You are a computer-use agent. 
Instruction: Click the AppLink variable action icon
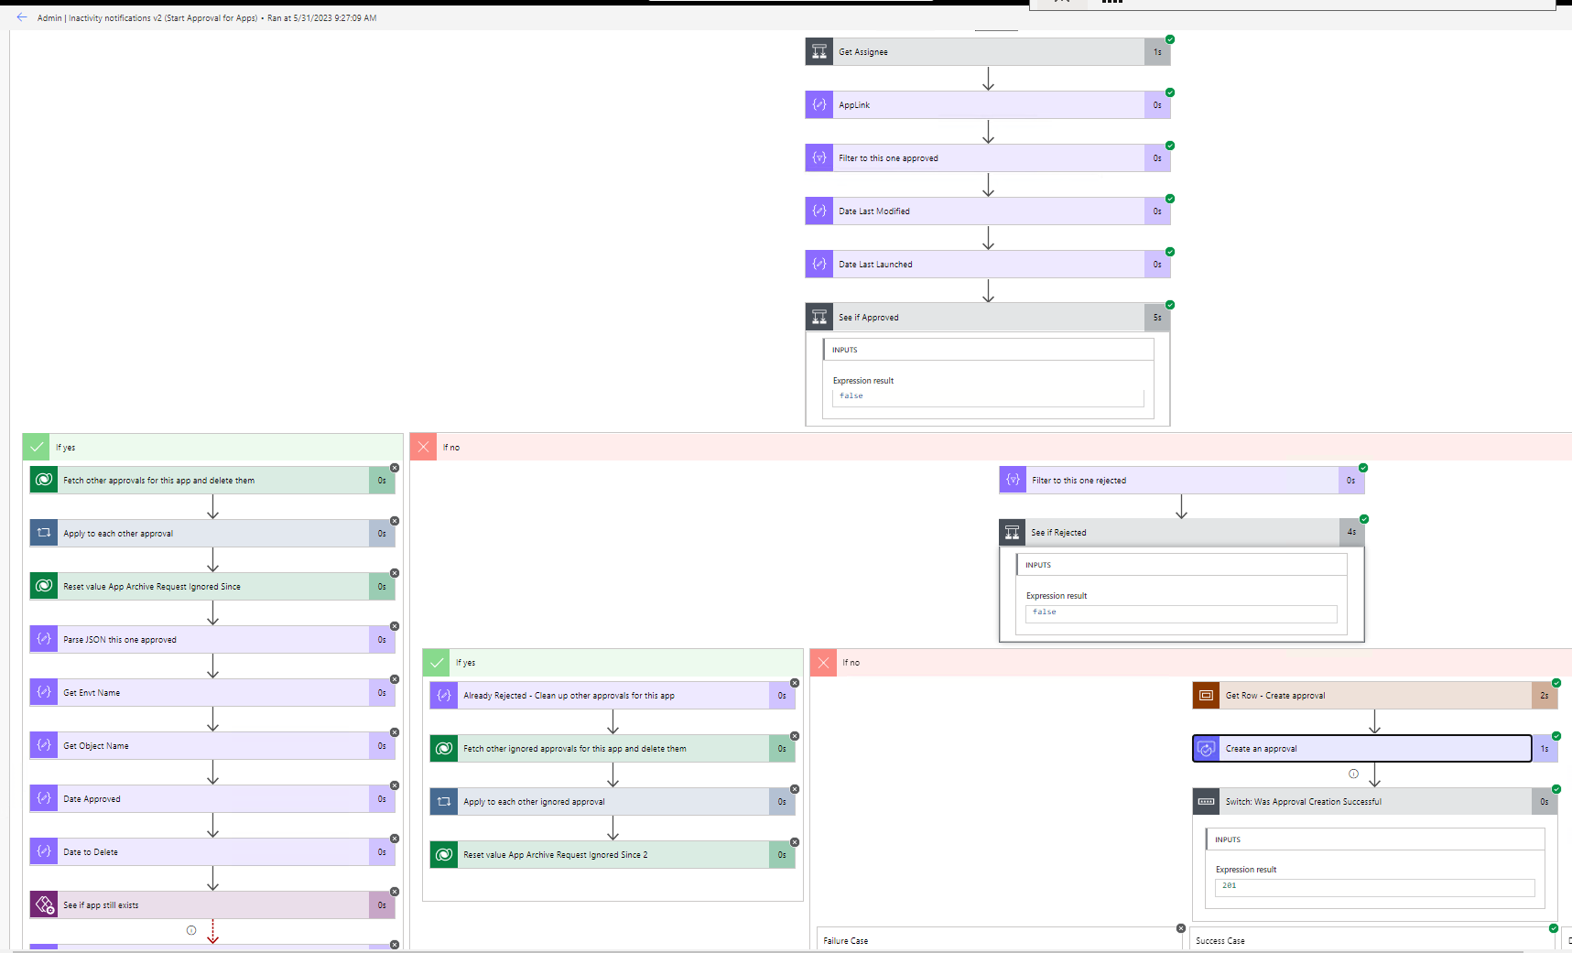(x=819, y=104)
